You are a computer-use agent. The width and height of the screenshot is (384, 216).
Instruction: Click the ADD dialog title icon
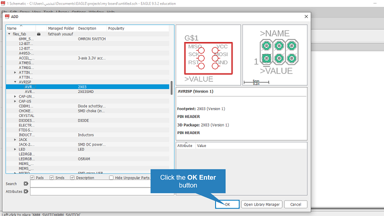click(7, 16)
